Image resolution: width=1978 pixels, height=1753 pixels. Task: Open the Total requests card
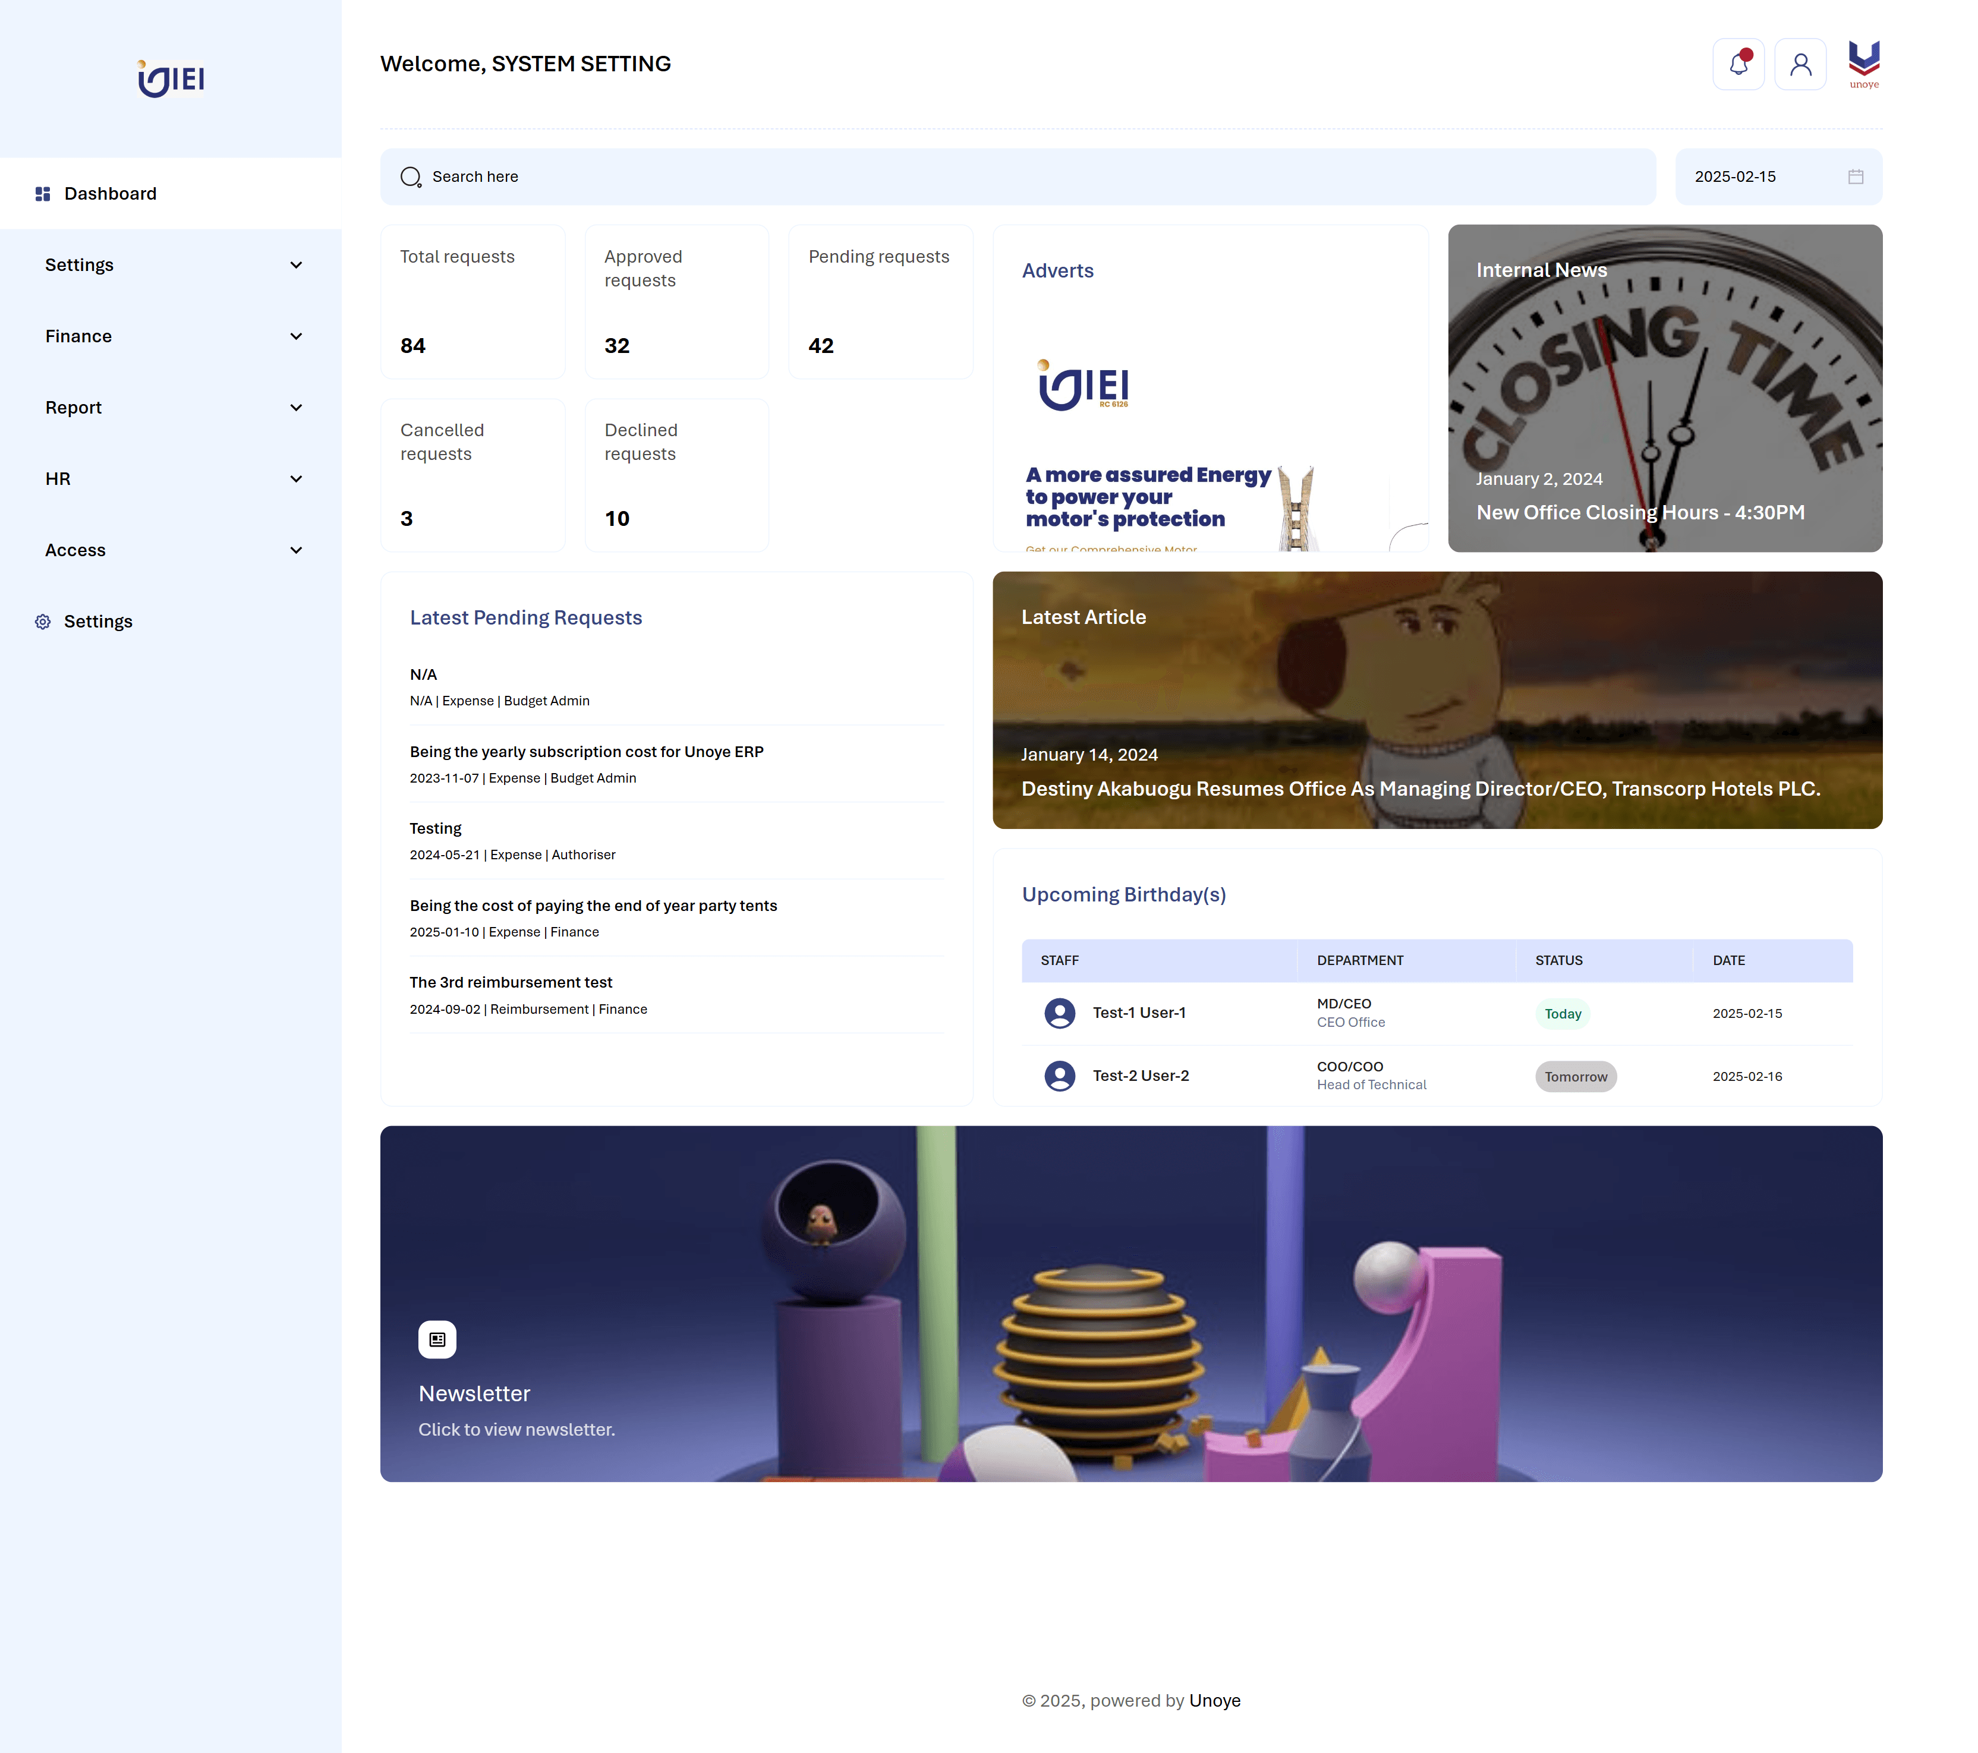pos(473,302)
